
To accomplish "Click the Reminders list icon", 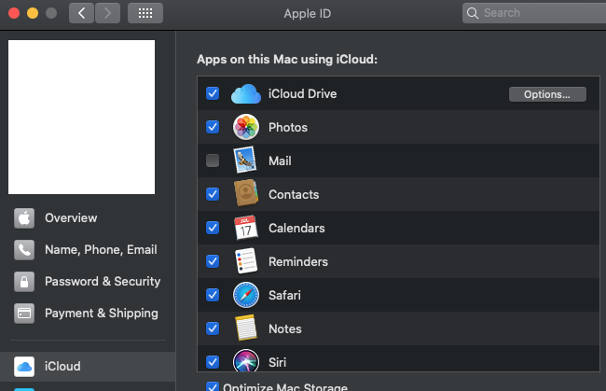I will (246, 261).
